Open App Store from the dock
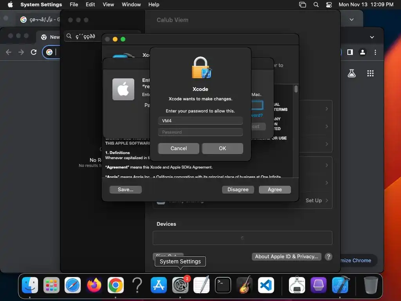This screenshot has height=301, width=401. [159, 285]
